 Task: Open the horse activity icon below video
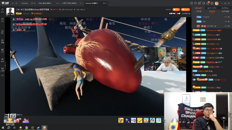(26, 120)
